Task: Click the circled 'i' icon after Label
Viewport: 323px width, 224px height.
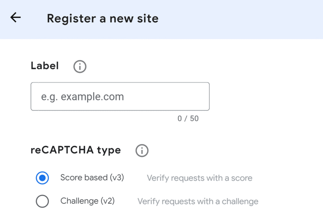Action: click(x=79, y=66)
